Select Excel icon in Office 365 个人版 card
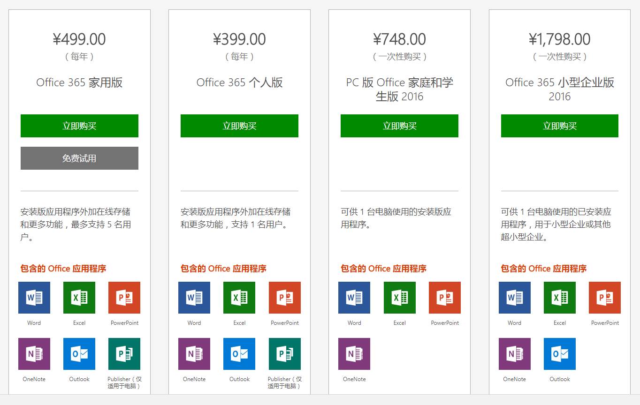640x405 pixels. point(239,298)
